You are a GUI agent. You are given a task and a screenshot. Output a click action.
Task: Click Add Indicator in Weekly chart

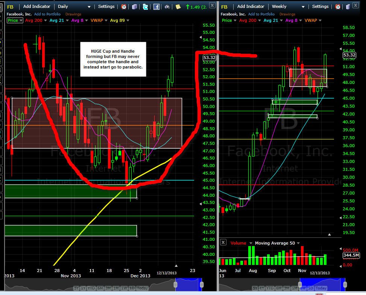pos(251,6)
